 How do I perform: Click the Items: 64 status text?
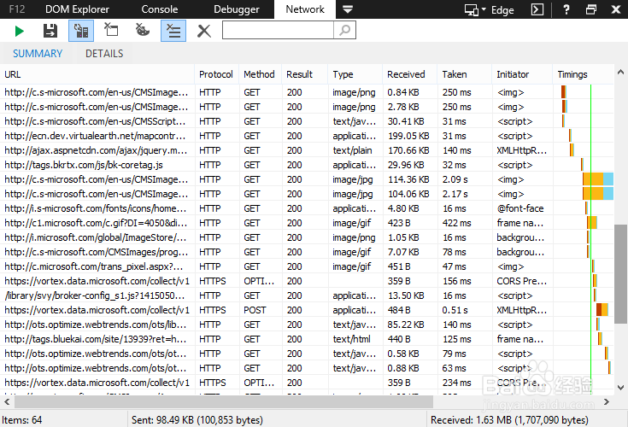[22, 420]
